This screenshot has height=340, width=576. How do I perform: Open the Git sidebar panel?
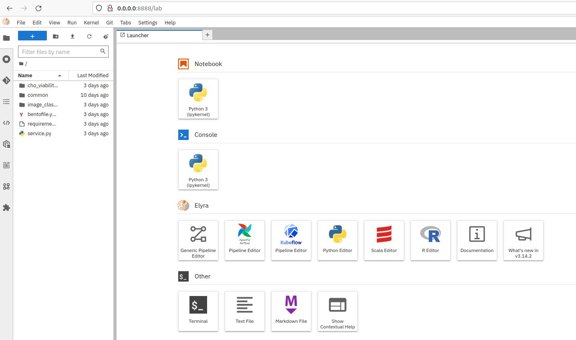pyautogui.click(x=6, y=80)
